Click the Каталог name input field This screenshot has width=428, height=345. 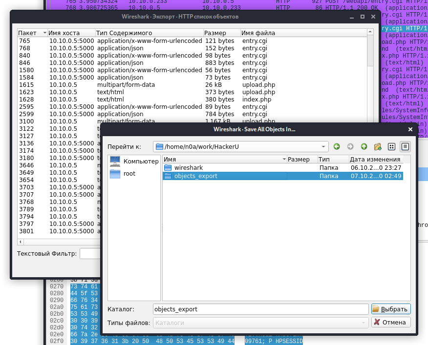click(261, 309)
